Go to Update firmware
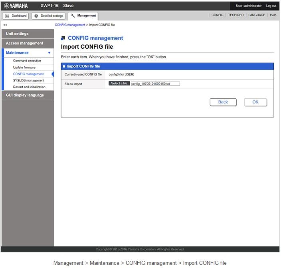 (x=24, y=67)
